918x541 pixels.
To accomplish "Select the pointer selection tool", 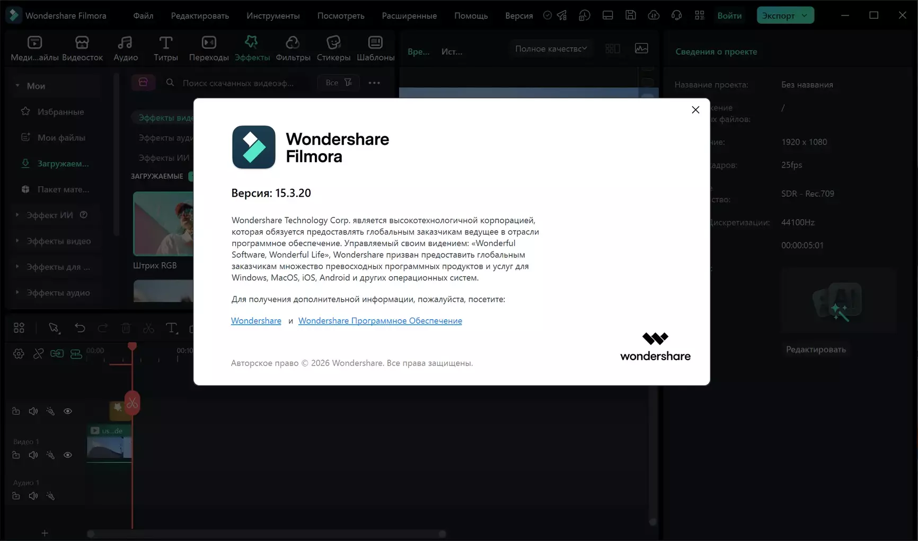I will pyautogui.click(x=54, y=328).
